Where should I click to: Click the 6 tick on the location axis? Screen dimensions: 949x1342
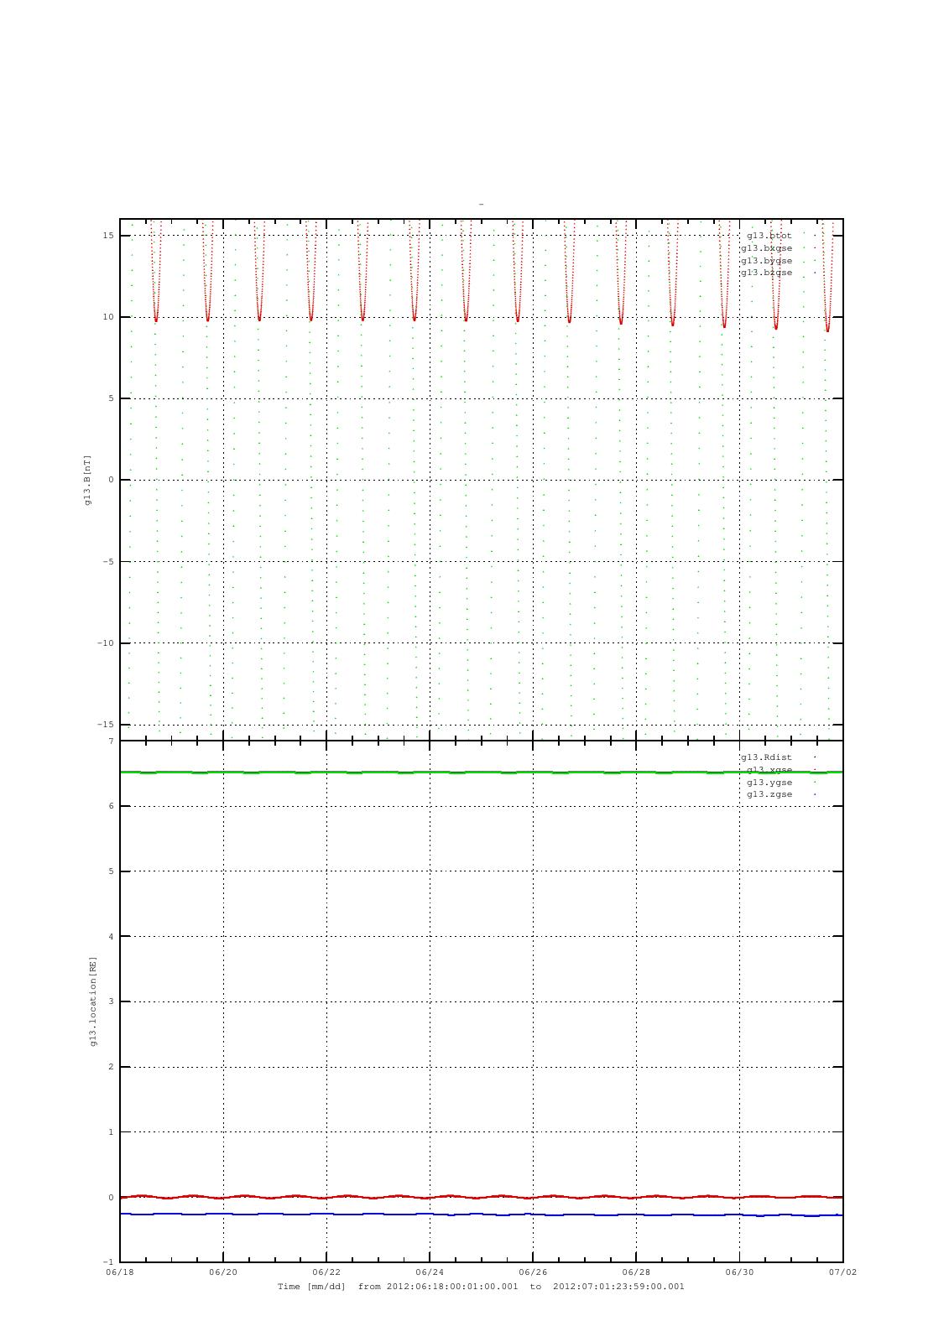click(111, 806)
